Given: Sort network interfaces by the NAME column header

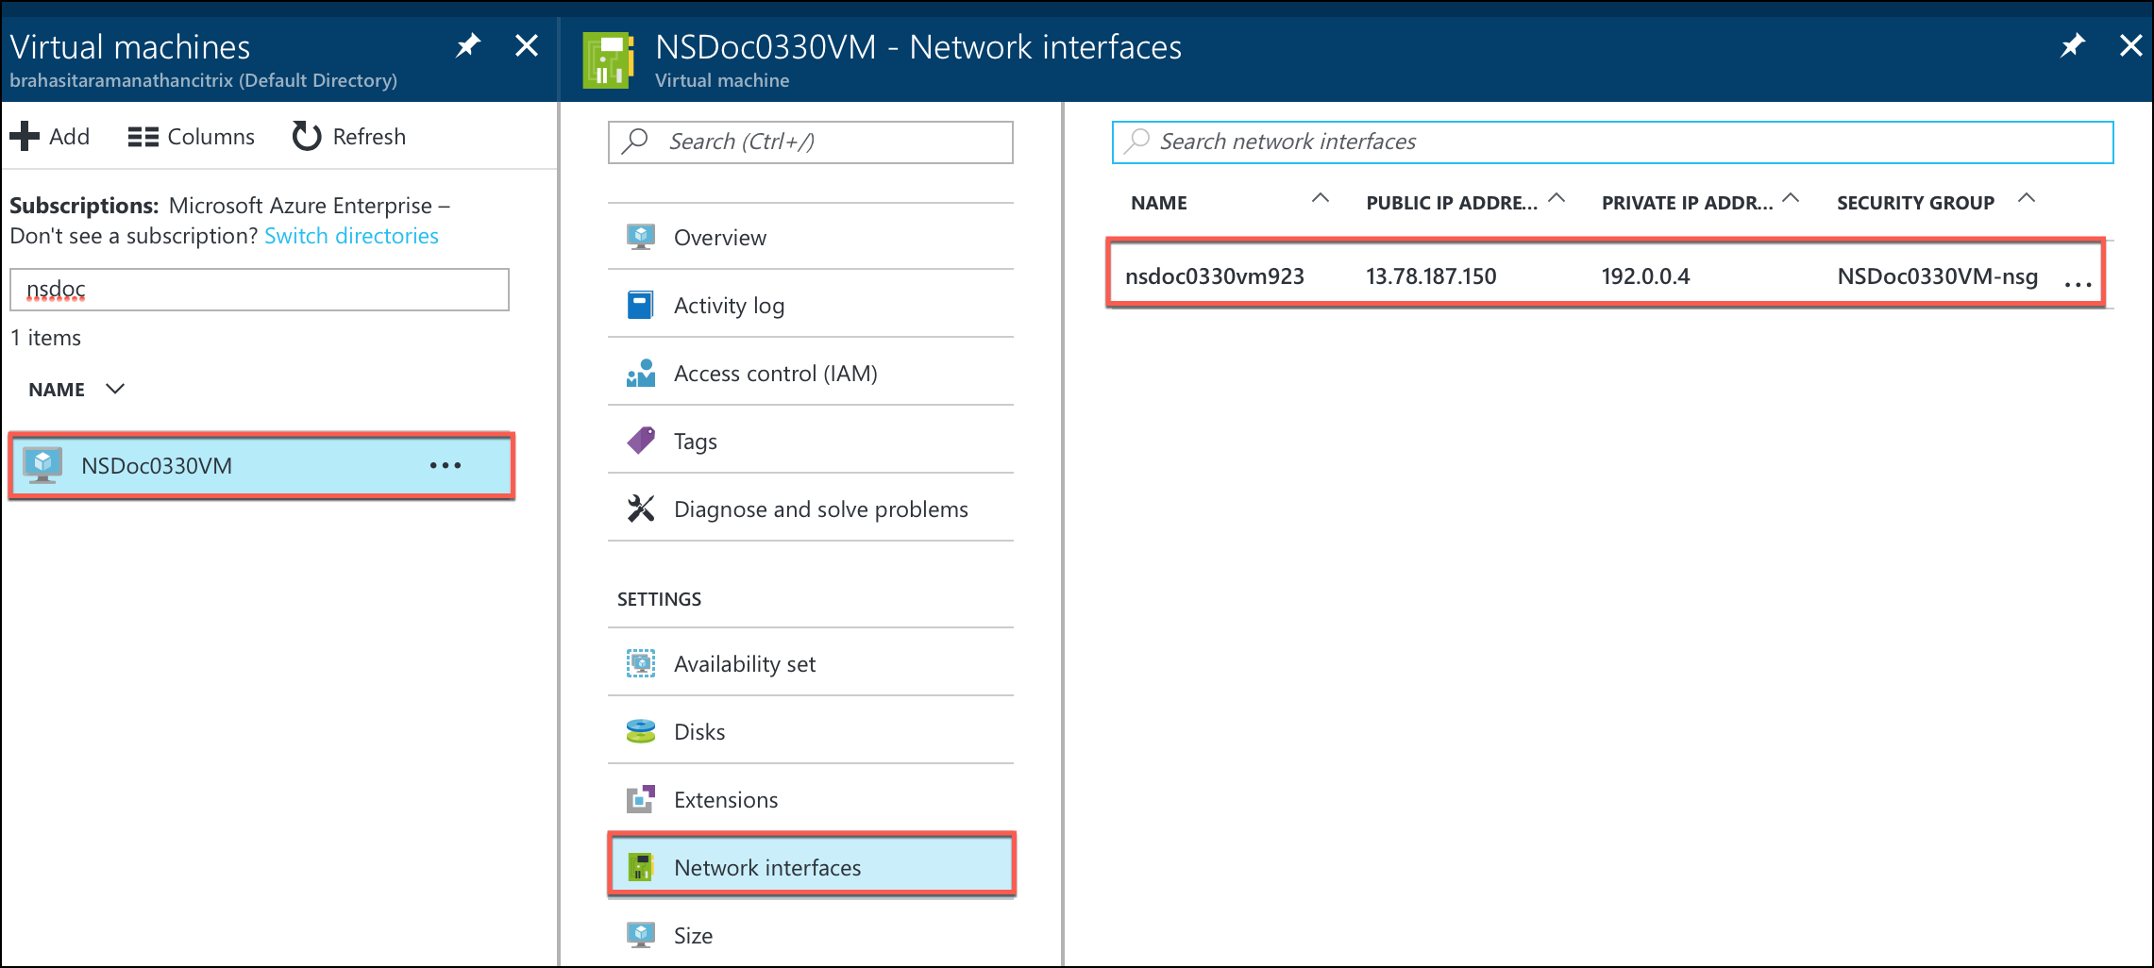Looking at the screenshot, I should click(1159, 203).
